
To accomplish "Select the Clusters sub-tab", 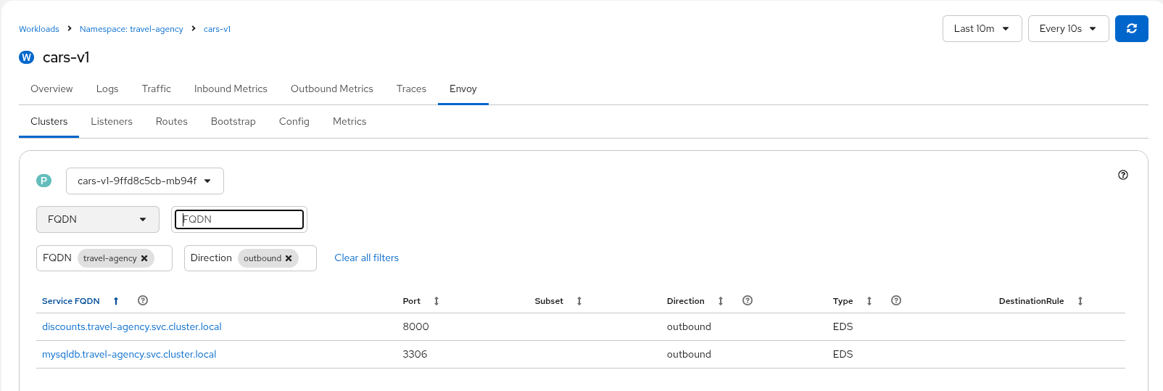I will [49, 121].
